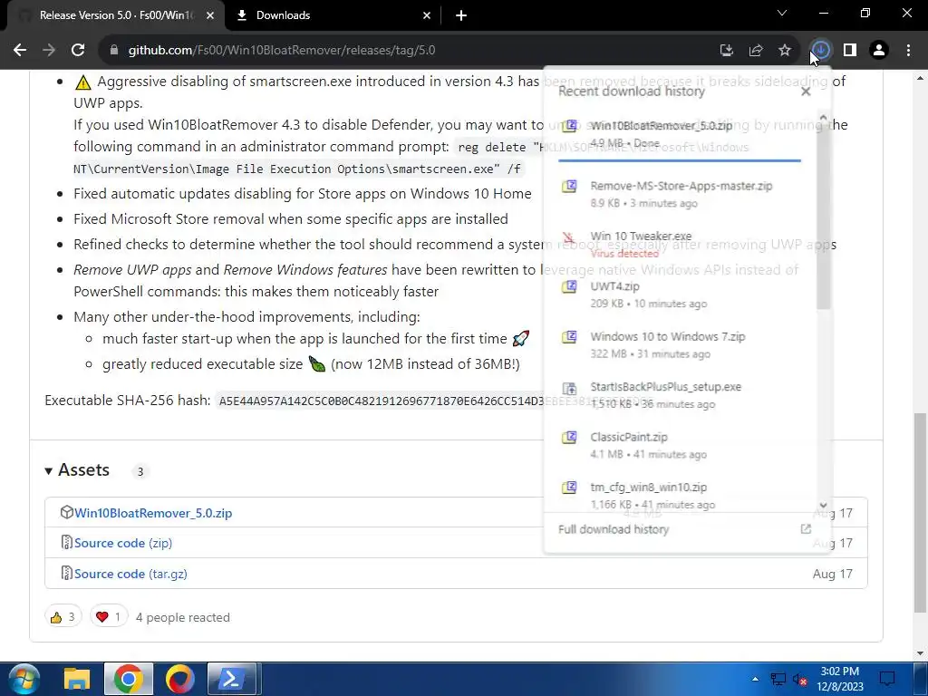Click the ClassicPaint.zip file icon
Image resolution: width=928 pixels, height=696 pixels.
click(x=569, y=438)
